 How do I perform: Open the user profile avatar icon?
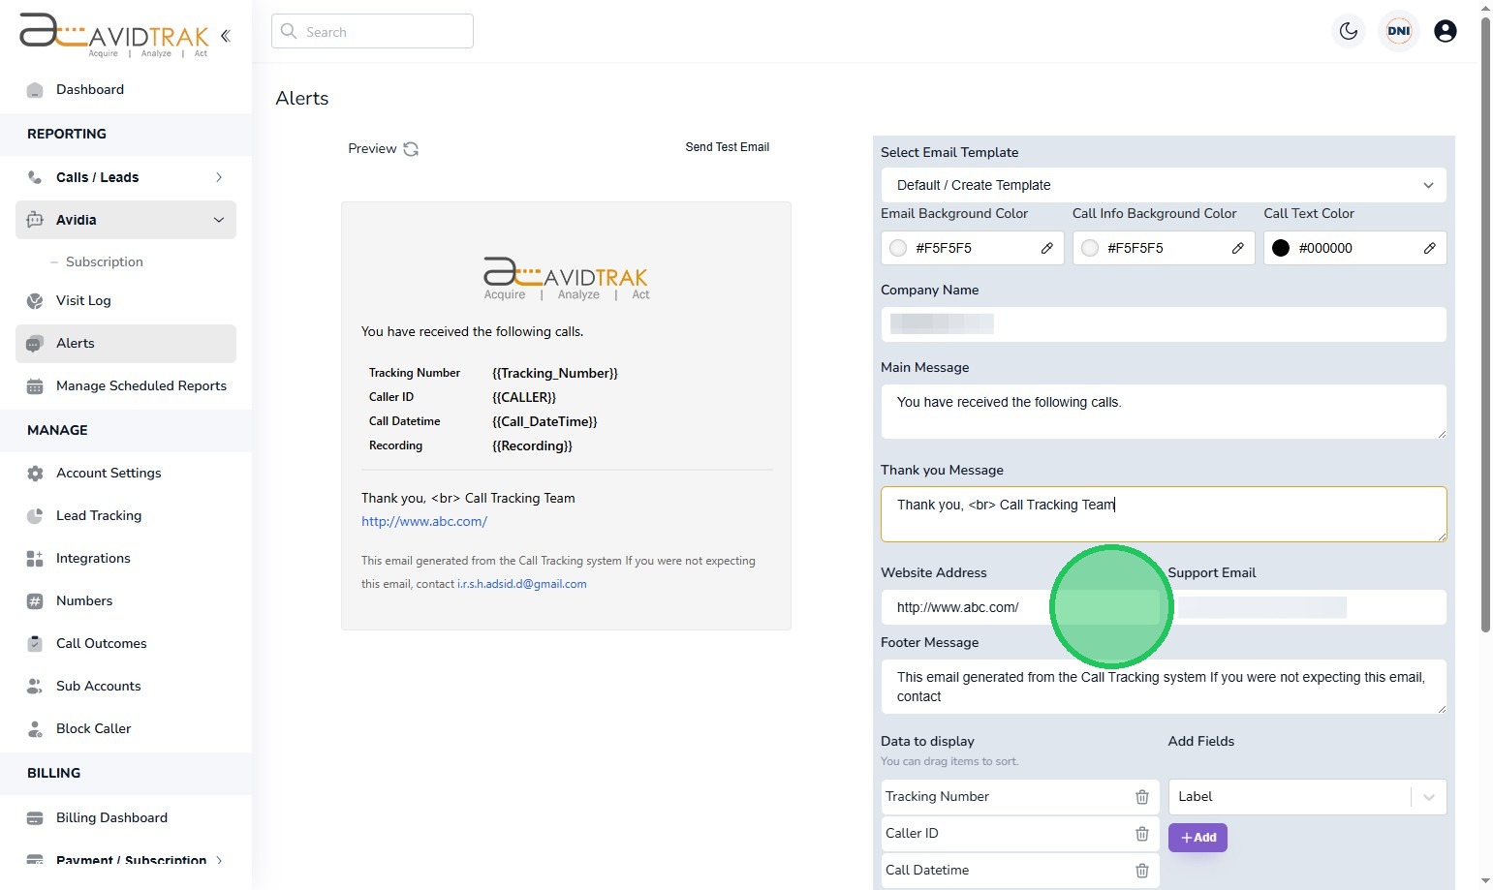1445,31
